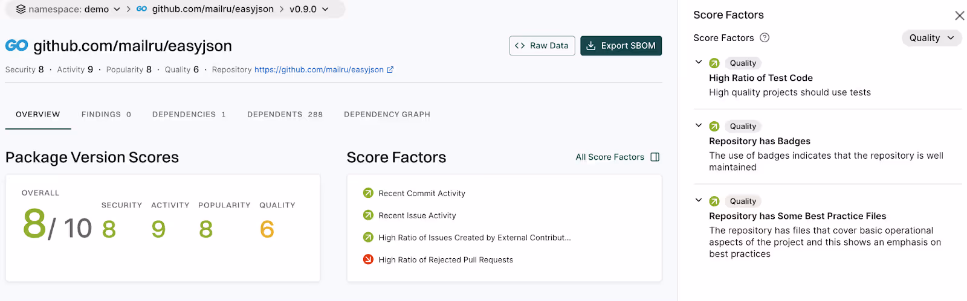Select Recent Commit Activity factor
The width and height of the screenshot is (967, 301).
(x=422, y=194)
